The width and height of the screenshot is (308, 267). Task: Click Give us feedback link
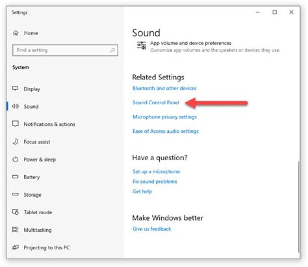coord(151,229)
